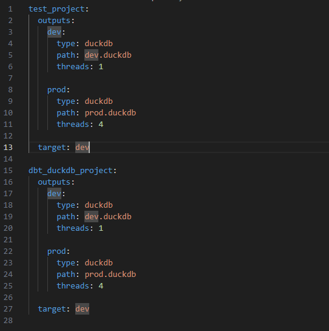Click the 'threads' key on line 20
The height and width of the screenshot is (331, 329).
(x=73, y=228)
